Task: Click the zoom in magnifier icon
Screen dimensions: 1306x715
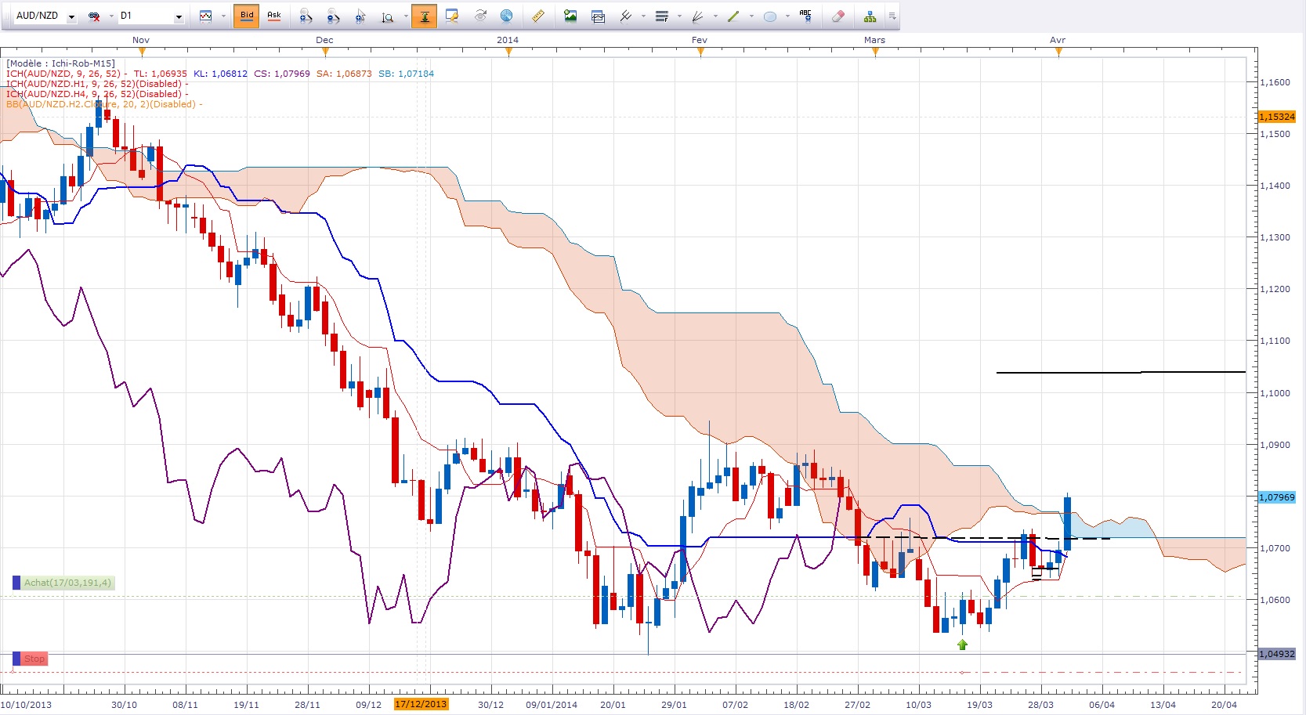Action: pyautogui.click(x=306, y=16)
